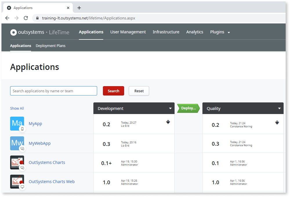Viewport: 290px width, 197px height.
Task: Open the Quality environment dropdown
Action: coord(280,108)
